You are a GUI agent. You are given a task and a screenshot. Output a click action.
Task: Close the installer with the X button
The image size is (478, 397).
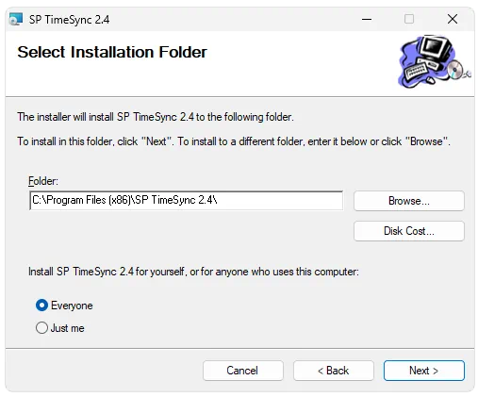pos(453,19)
